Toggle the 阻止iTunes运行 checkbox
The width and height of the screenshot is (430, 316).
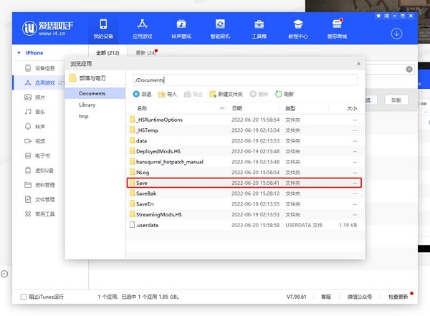tap(24, 297)
